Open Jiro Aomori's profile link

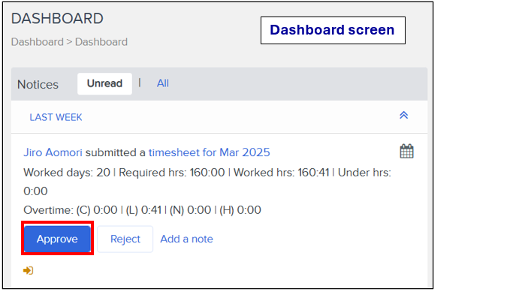(53, 152)
